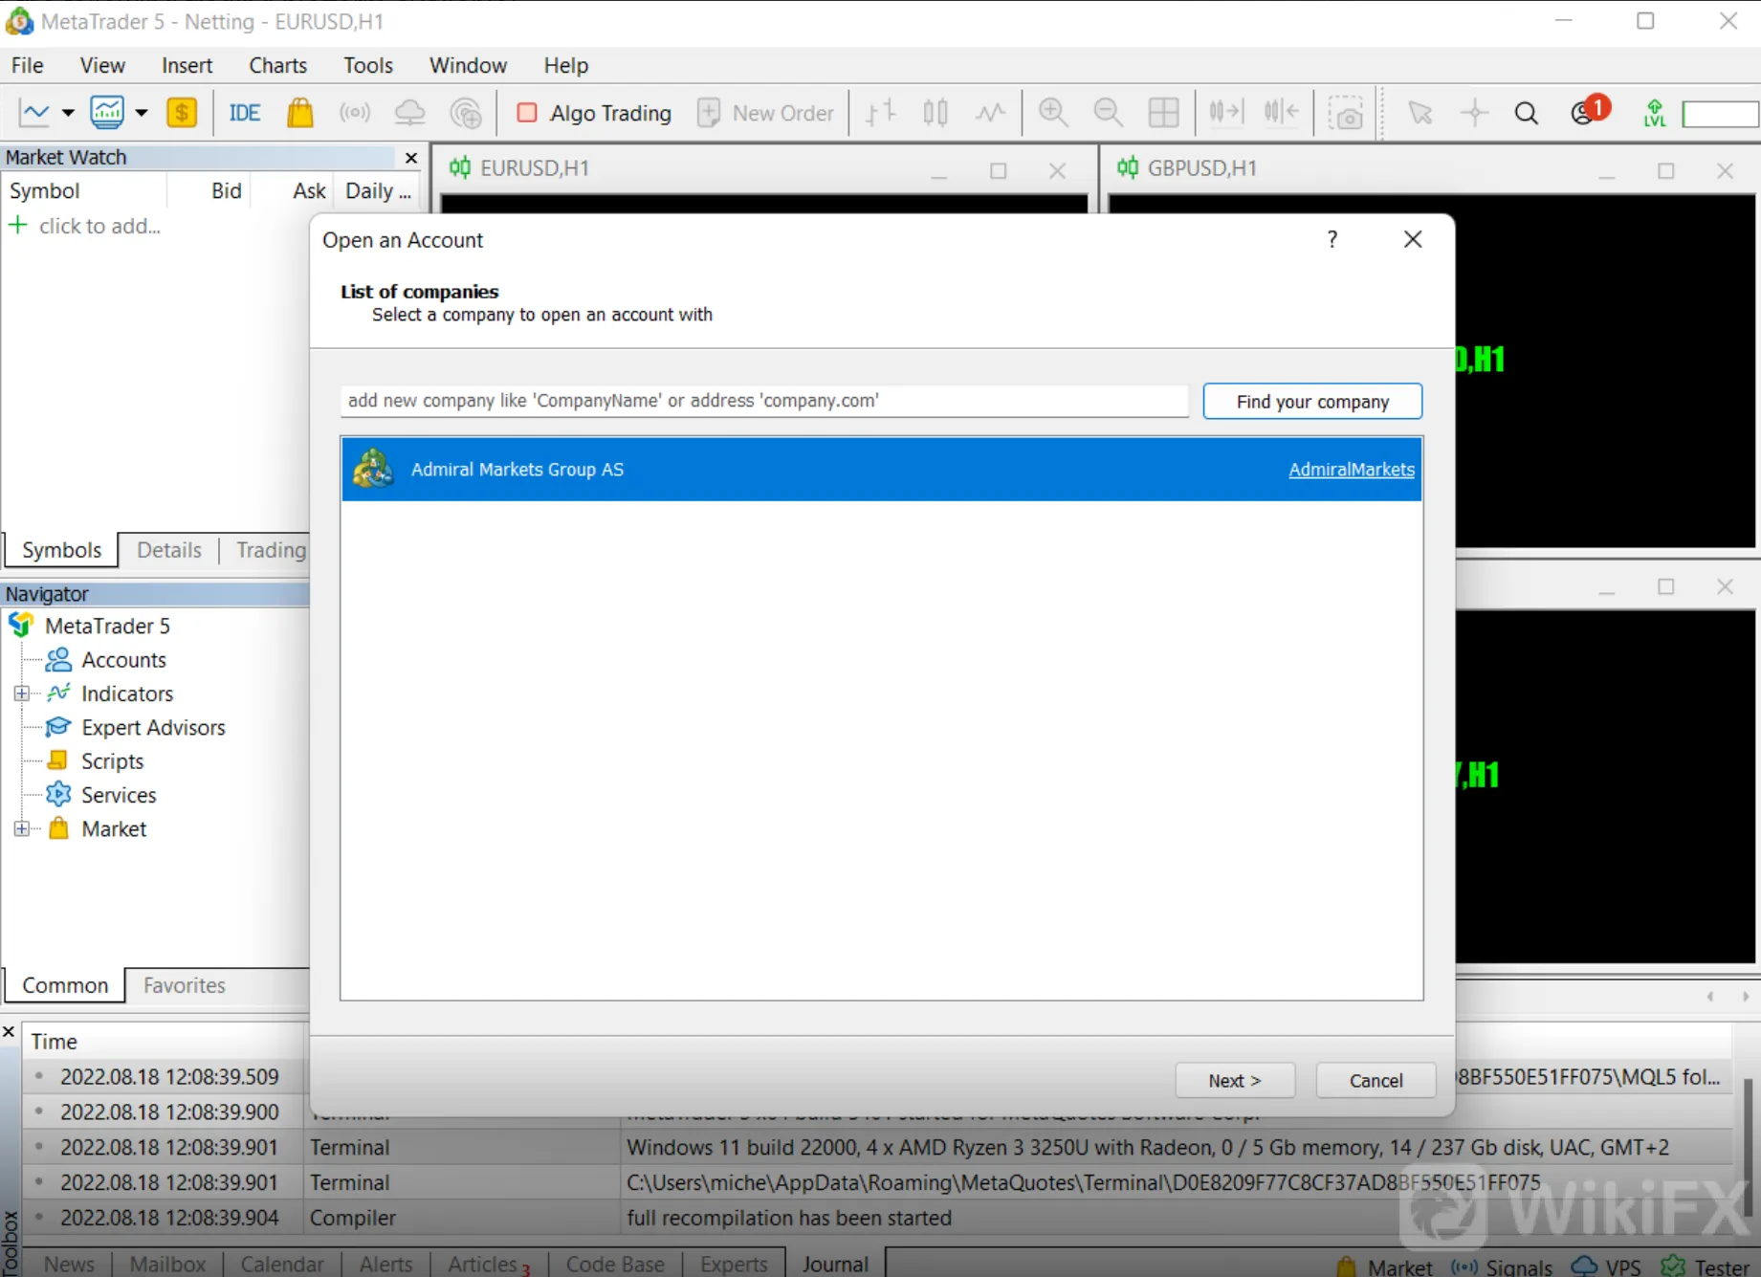Select Scripts in the Navigator tree
The height and width of the screenshot is (1277, 1761).
[x=112, y=761]
